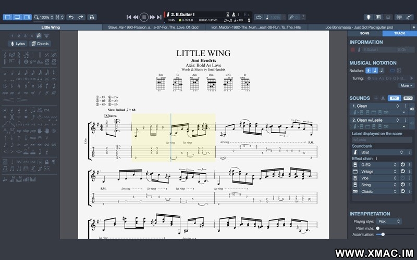Enable loop playback
Image resolution: width=417 pixels, height=260 pixels.
[259, 17]
